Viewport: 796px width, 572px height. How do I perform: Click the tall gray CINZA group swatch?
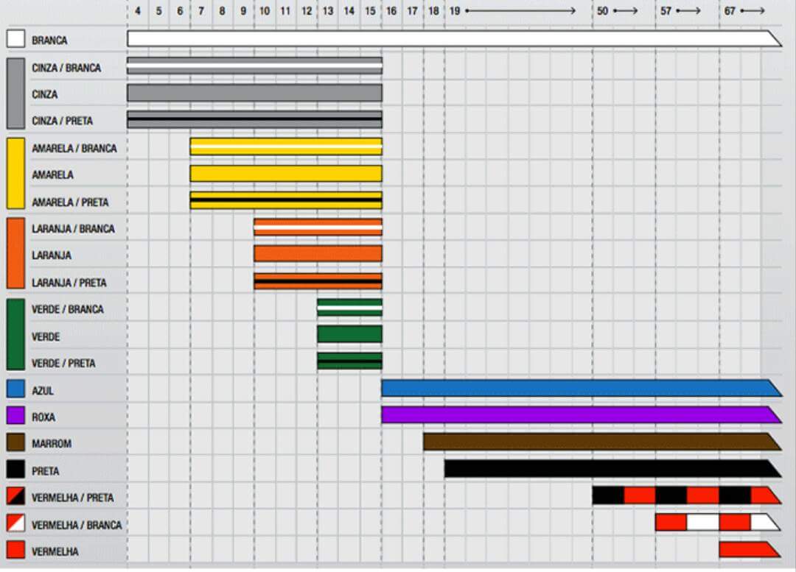click(x=15, y=93)
